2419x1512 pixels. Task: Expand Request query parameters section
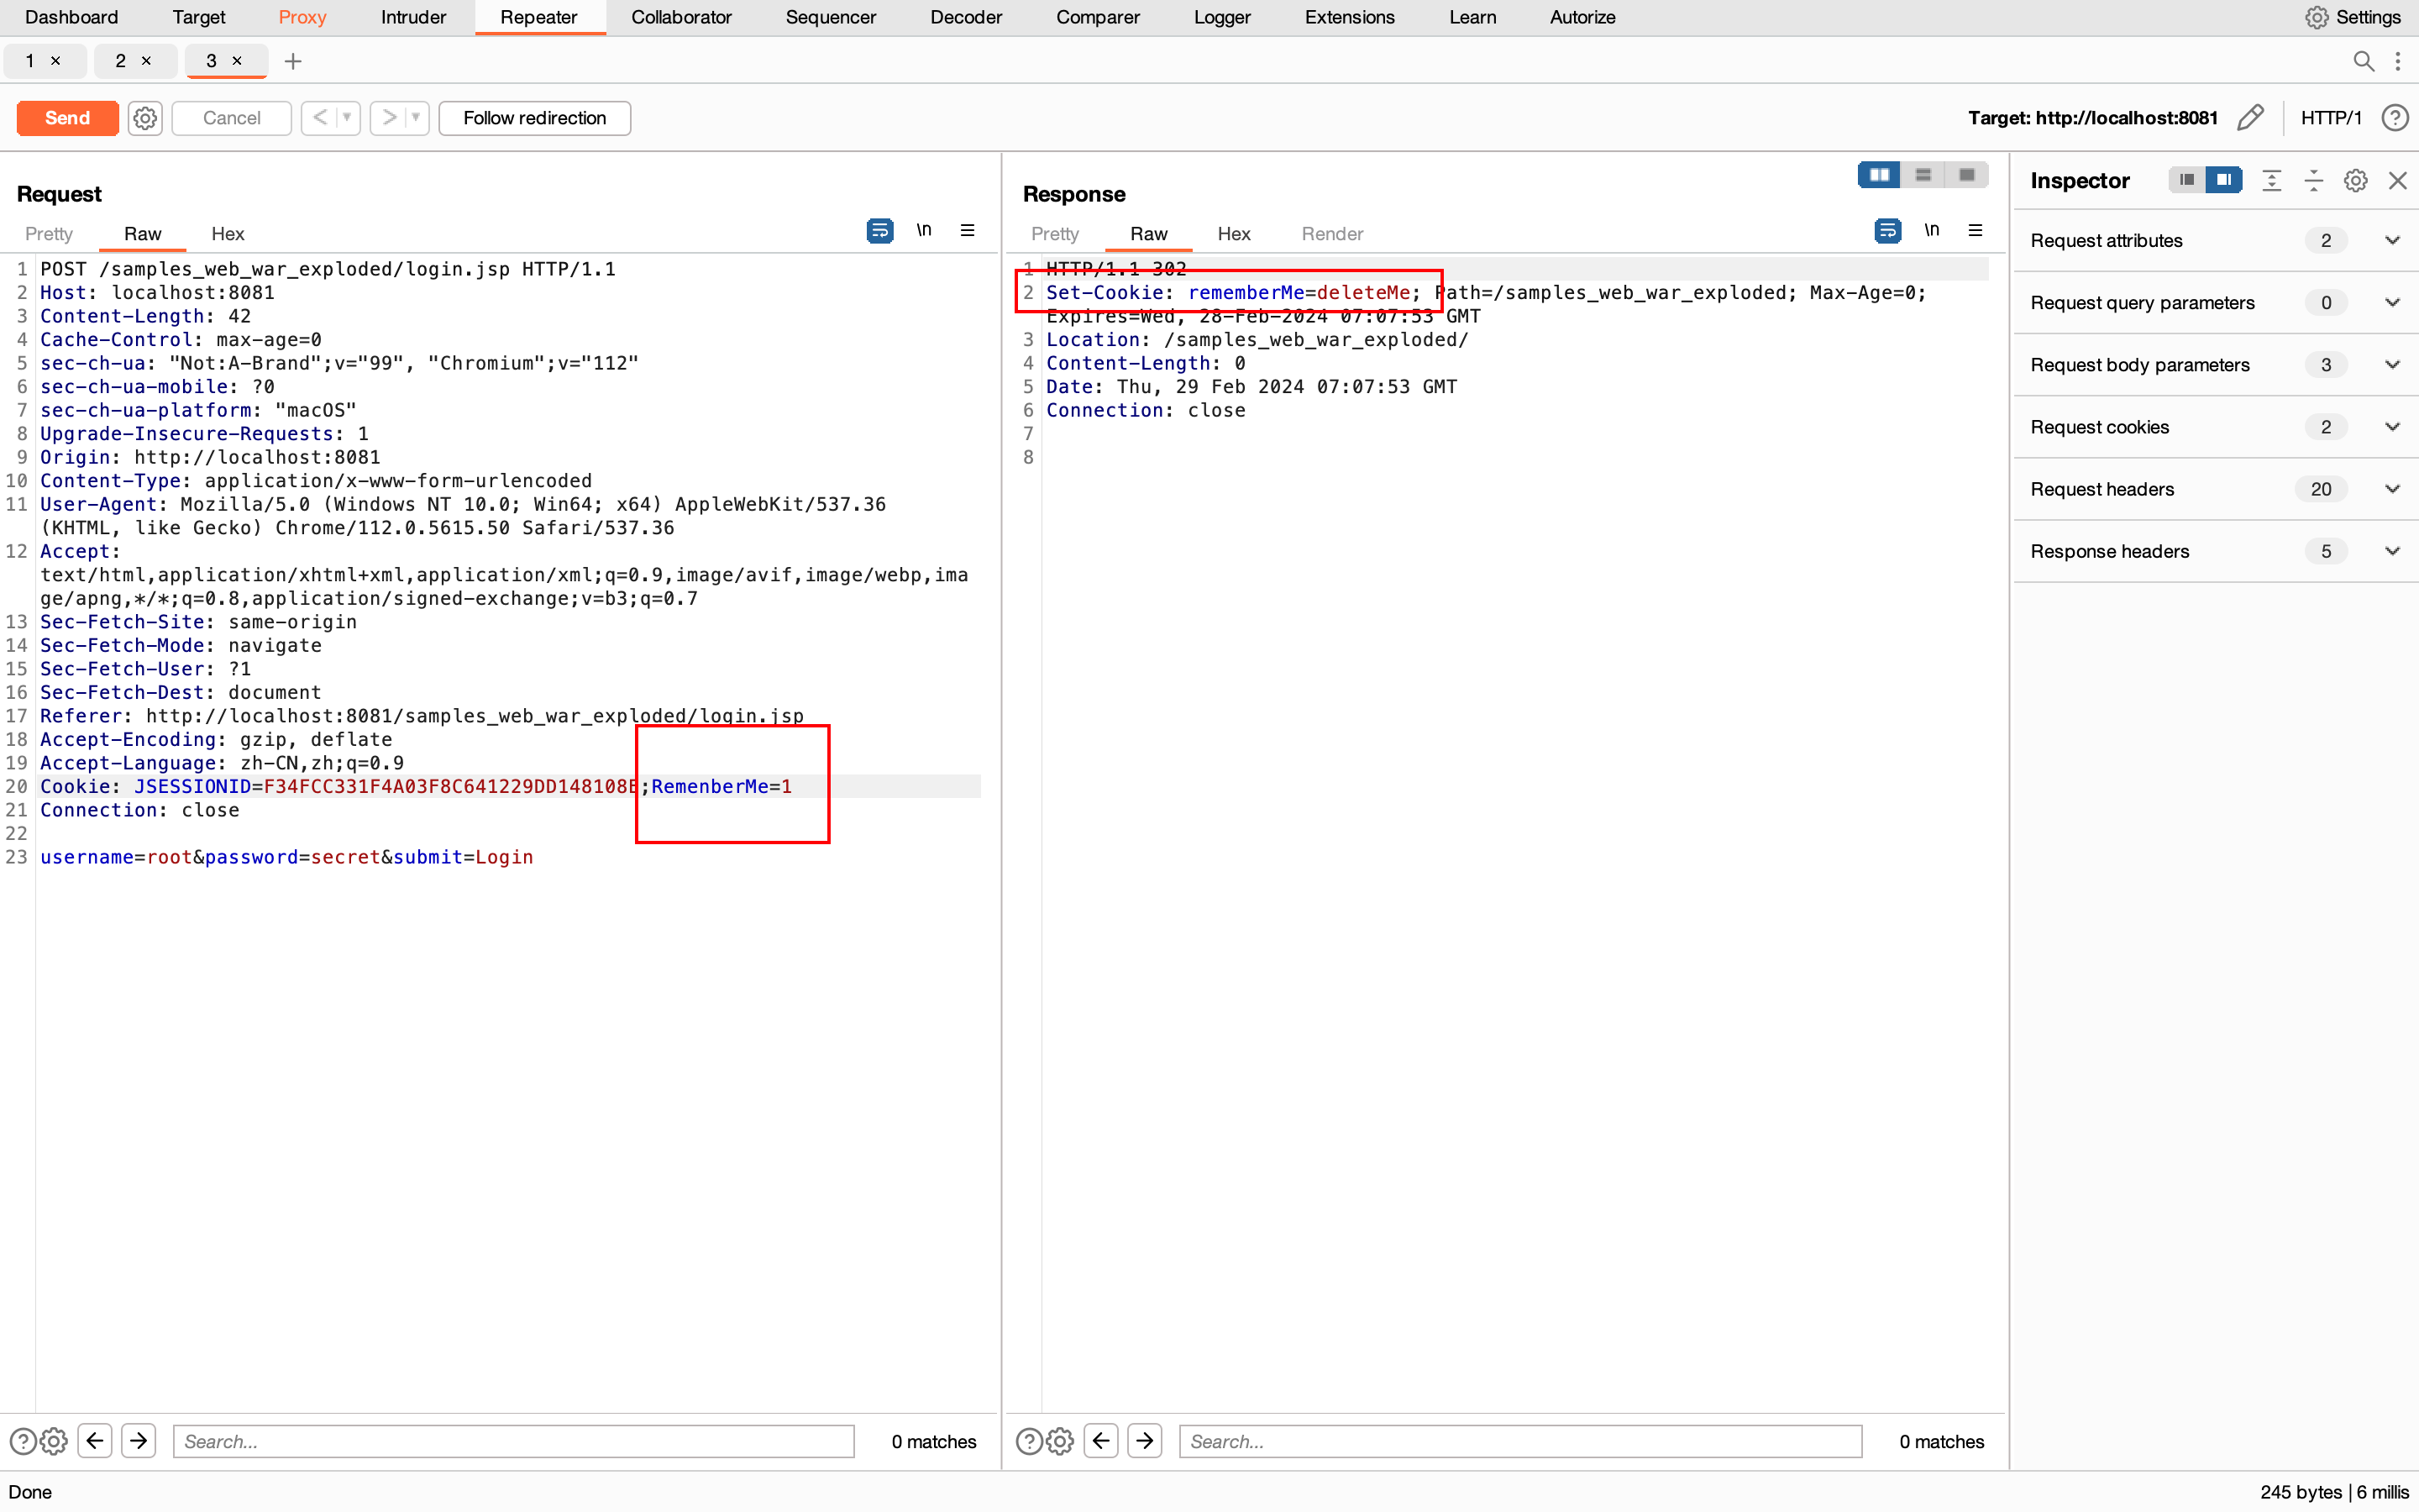2216,302
